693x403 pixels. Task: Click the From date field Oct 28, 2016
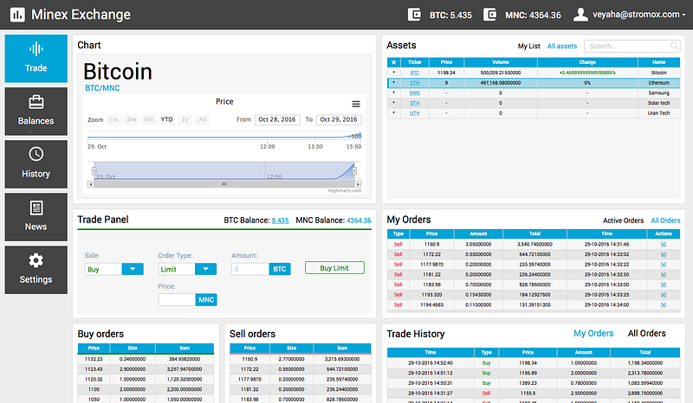click(x=277, y=119)
